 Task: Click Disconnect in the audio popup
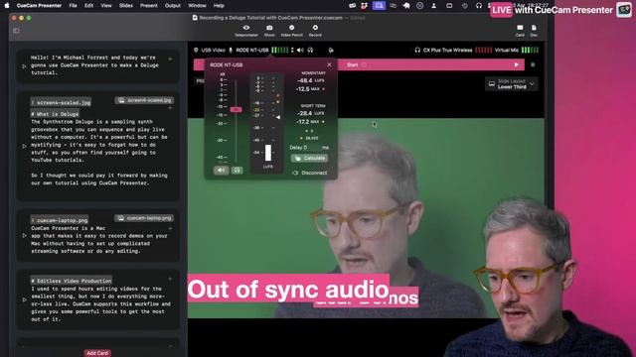click(x=310, y=173)
